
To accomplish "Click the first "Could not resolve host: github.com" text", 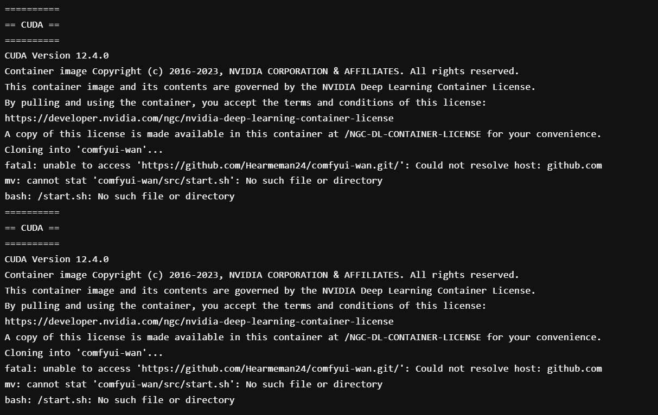I will (x=508, y=165).
